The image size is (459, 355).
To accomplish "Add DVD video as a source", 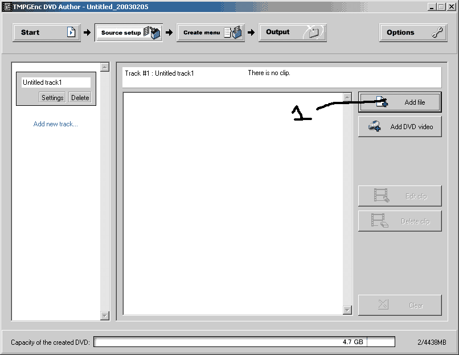I will click(400, 127).
